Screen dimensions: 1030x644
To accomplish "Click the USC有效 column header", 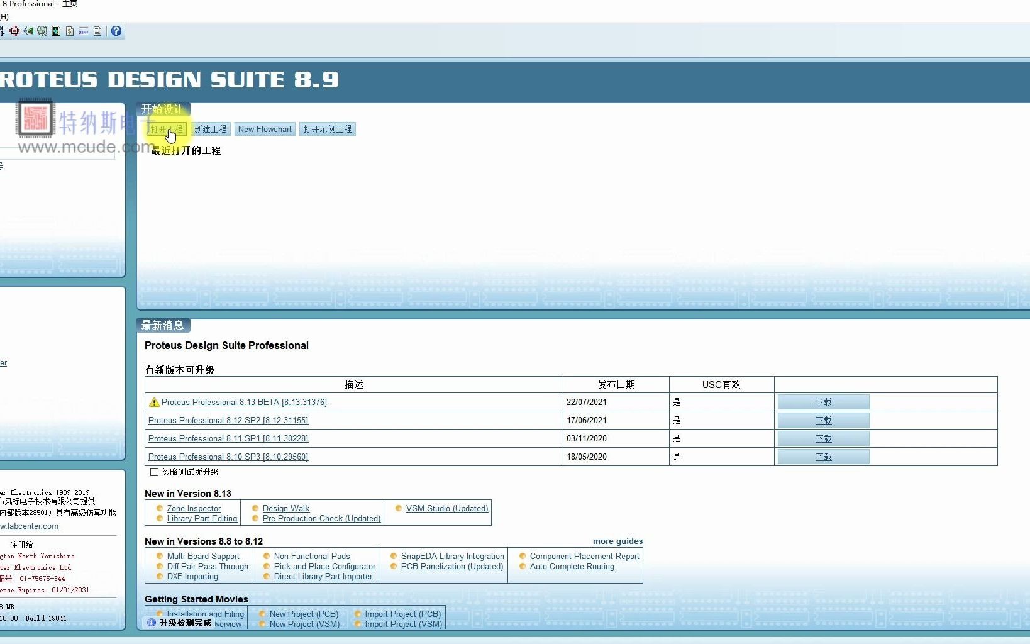I will 721,384.
